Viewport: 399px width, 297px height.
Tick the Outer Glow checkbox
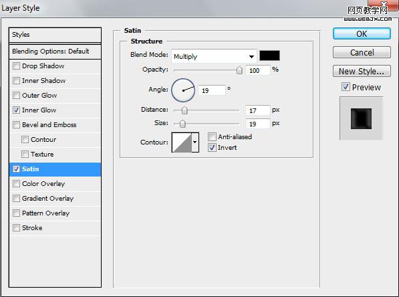pos(16,95)
